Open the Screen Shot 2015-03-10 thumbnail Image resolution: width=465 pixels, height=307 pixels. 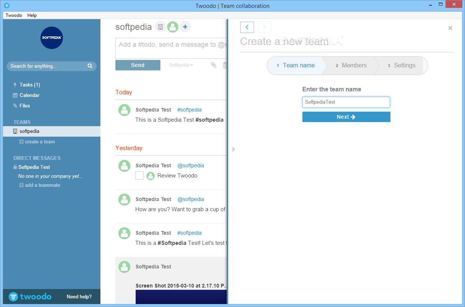[181, 297]
